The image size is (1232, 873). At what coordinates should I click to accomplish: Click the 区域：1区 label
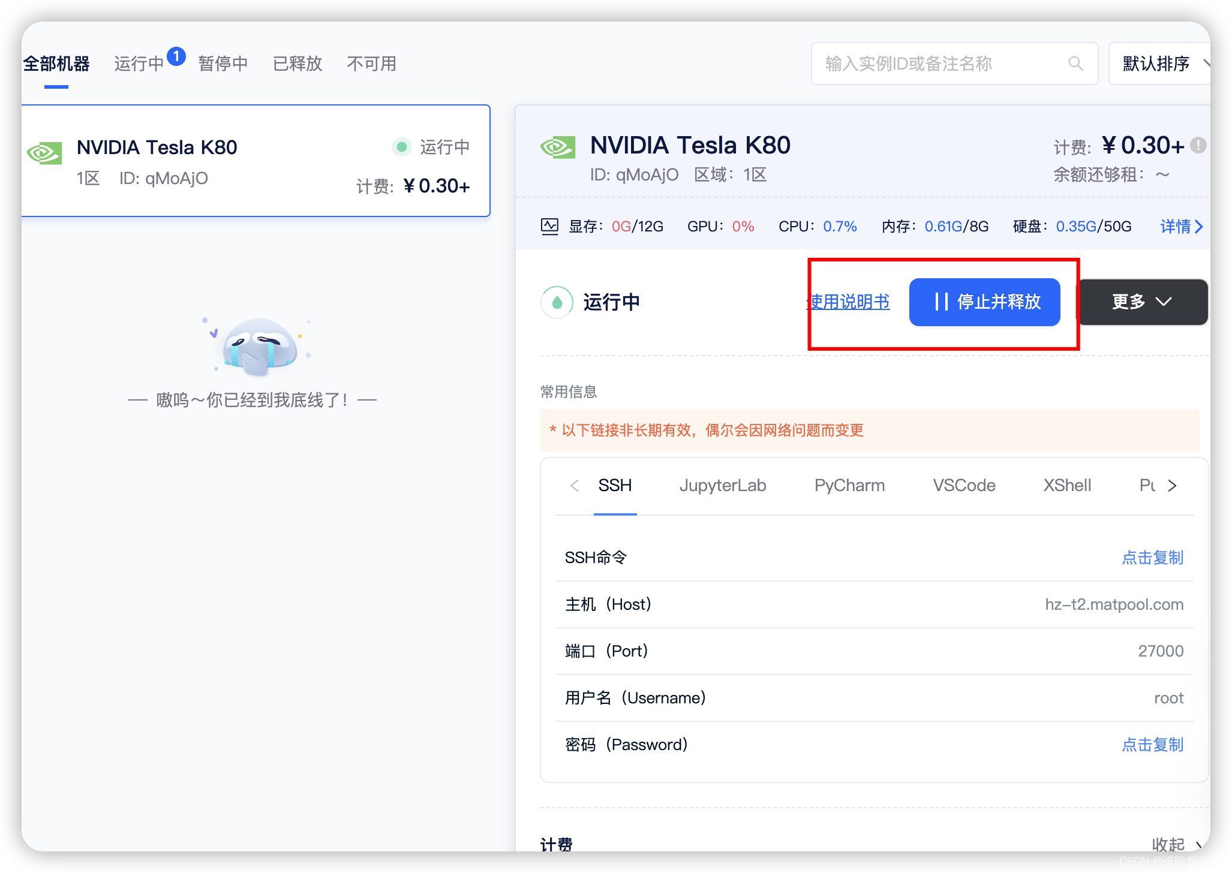tap(730, 174)
